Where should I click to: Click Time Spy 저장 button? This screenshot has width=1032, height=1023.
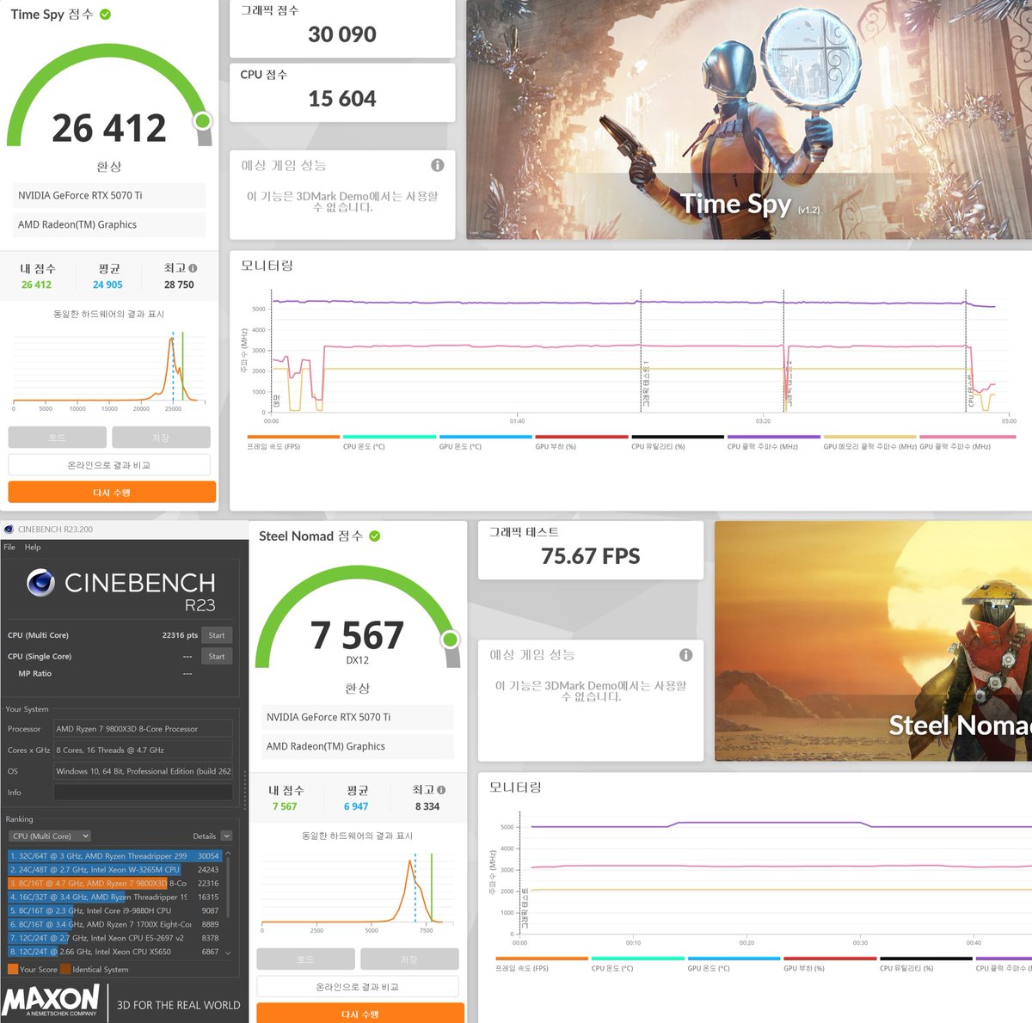161,438
